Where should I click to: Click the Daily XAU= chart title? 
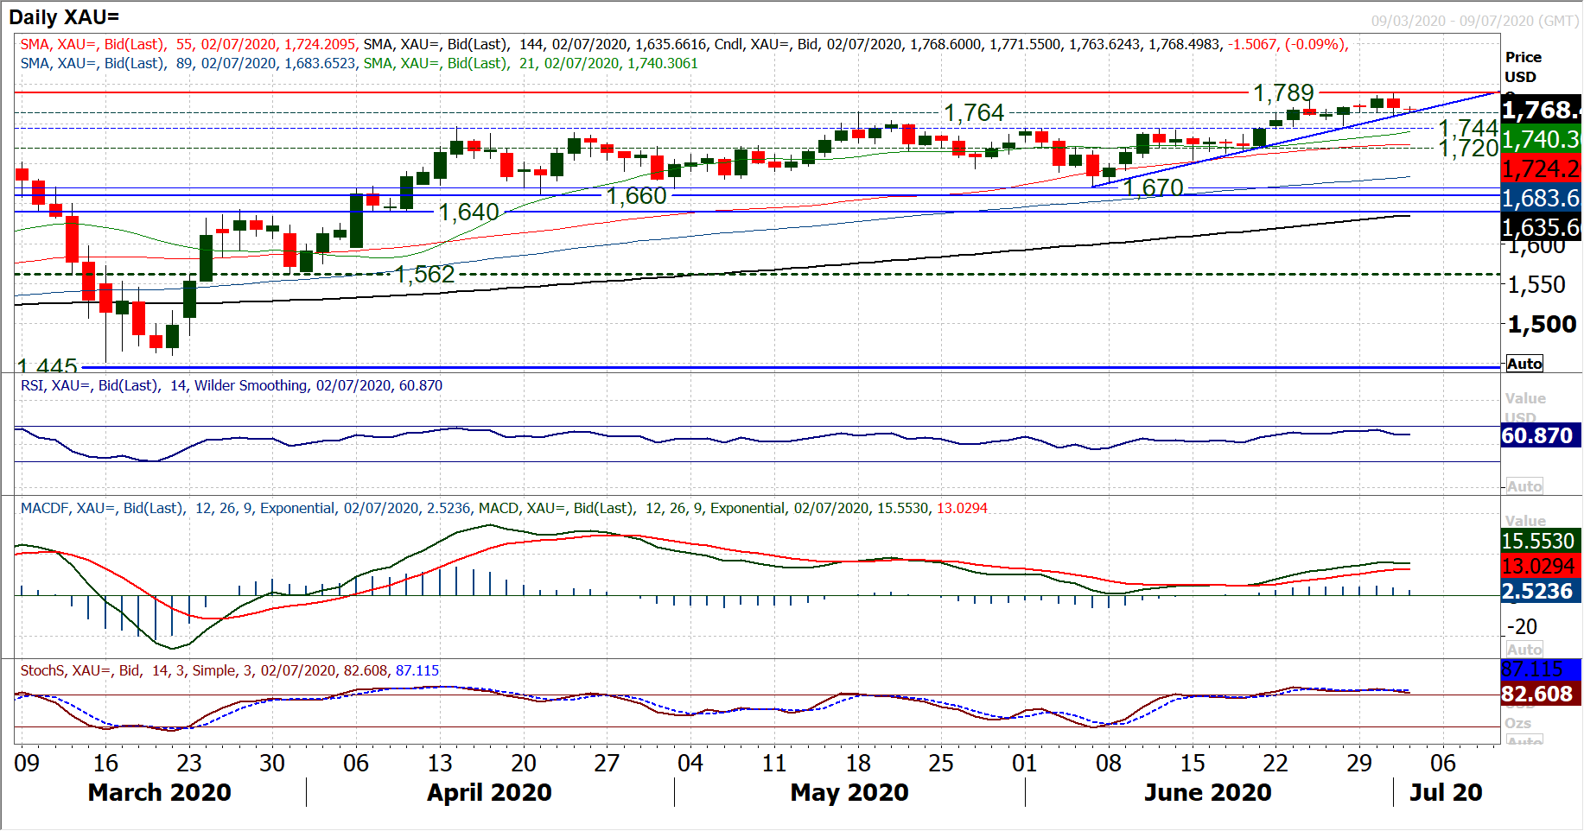point(64,17)
